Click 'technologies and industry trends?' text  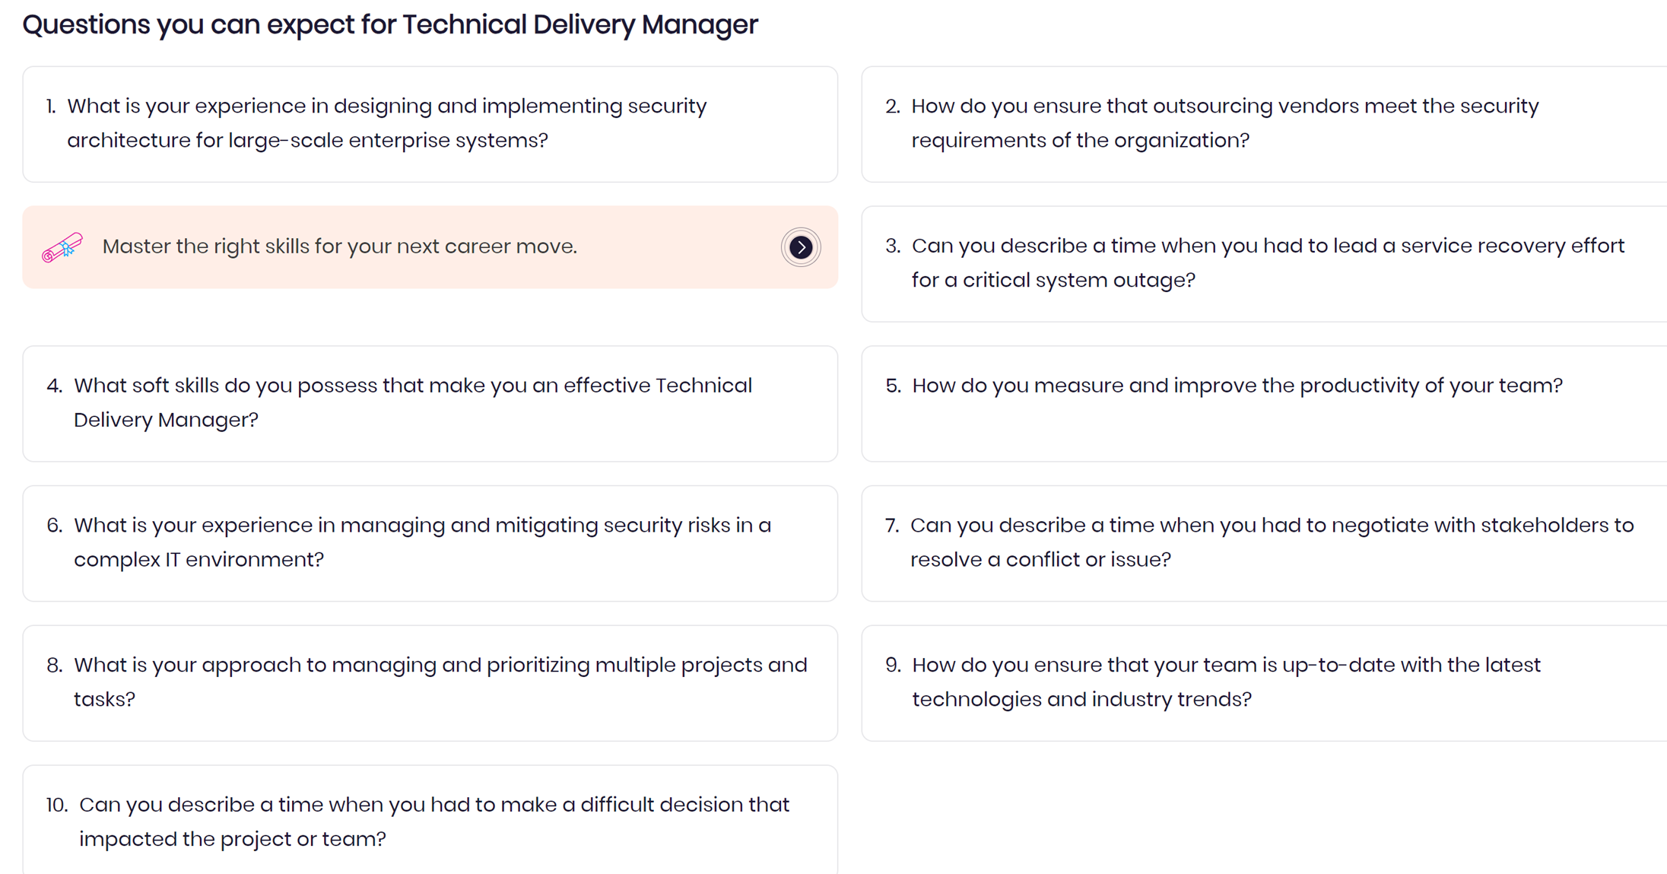click(x=1081, y=700)
